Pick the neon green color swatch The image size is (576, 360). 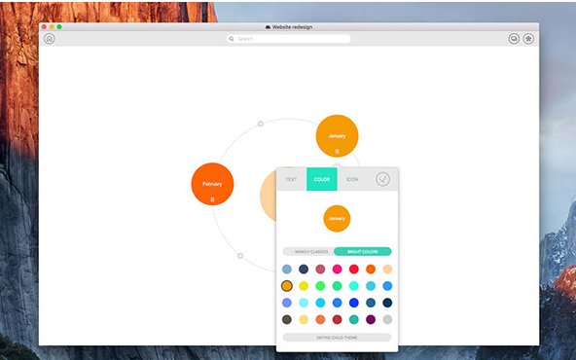pyautogui.click(x=320, y=286)
